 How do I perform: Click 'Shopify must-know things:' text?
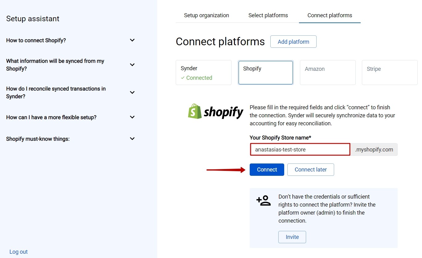(x=38, y=139)
